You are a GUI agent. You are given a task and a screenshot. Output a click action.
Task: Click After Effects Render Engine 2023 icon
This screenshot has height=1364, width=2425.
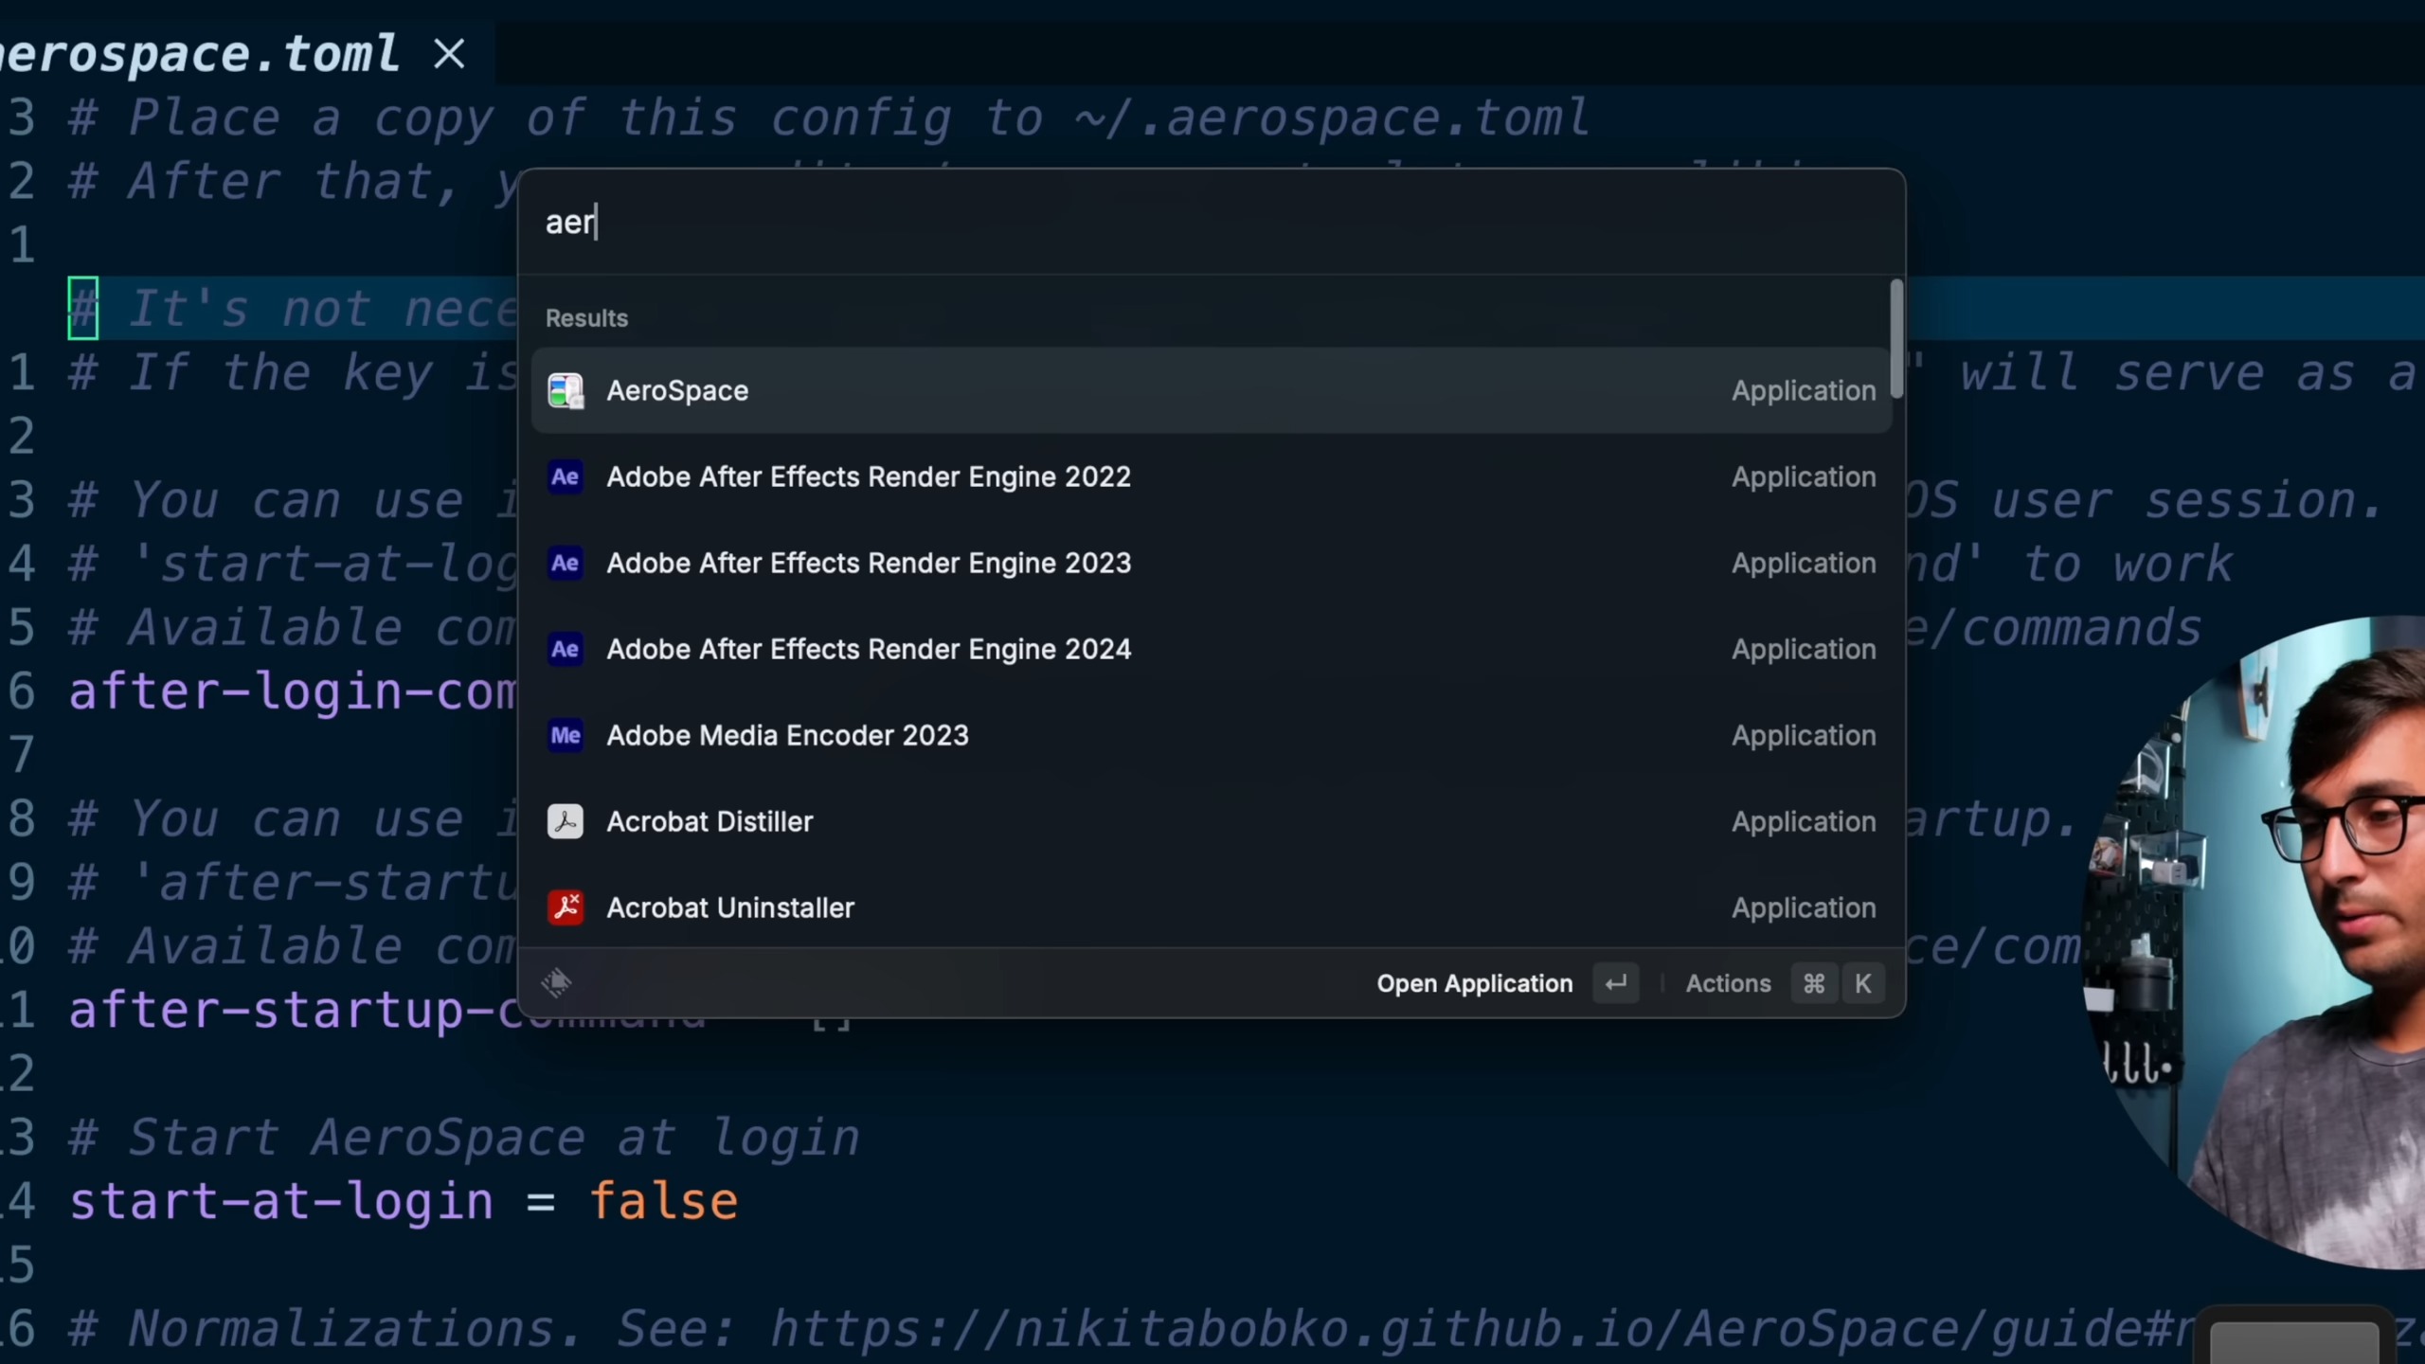pos(566,563)
